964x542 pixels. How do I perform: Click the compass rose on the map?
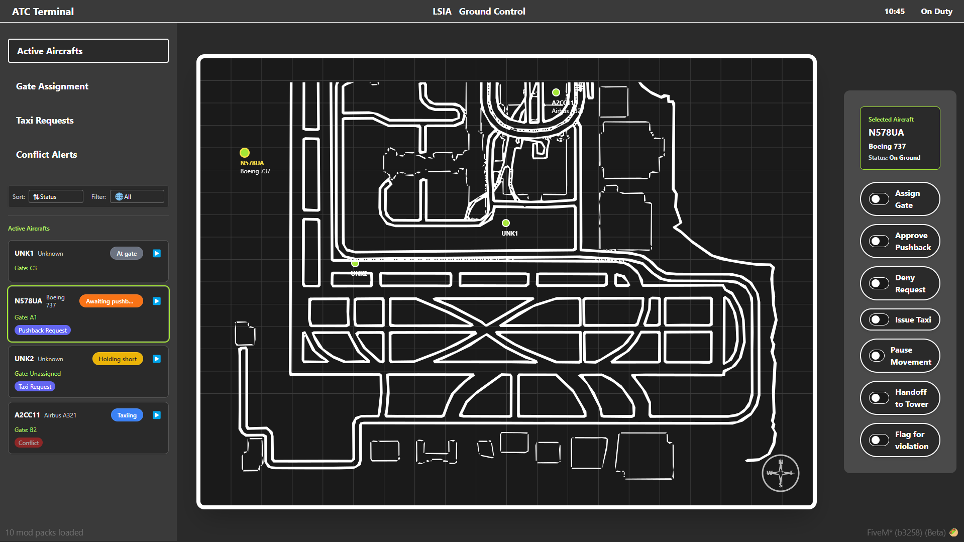[x=780, y=473]
